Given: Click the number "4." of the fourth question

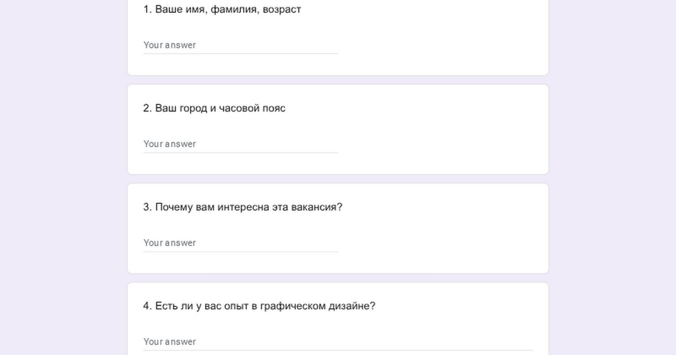Looking at the screenshot, I should [x=148, y=306].
